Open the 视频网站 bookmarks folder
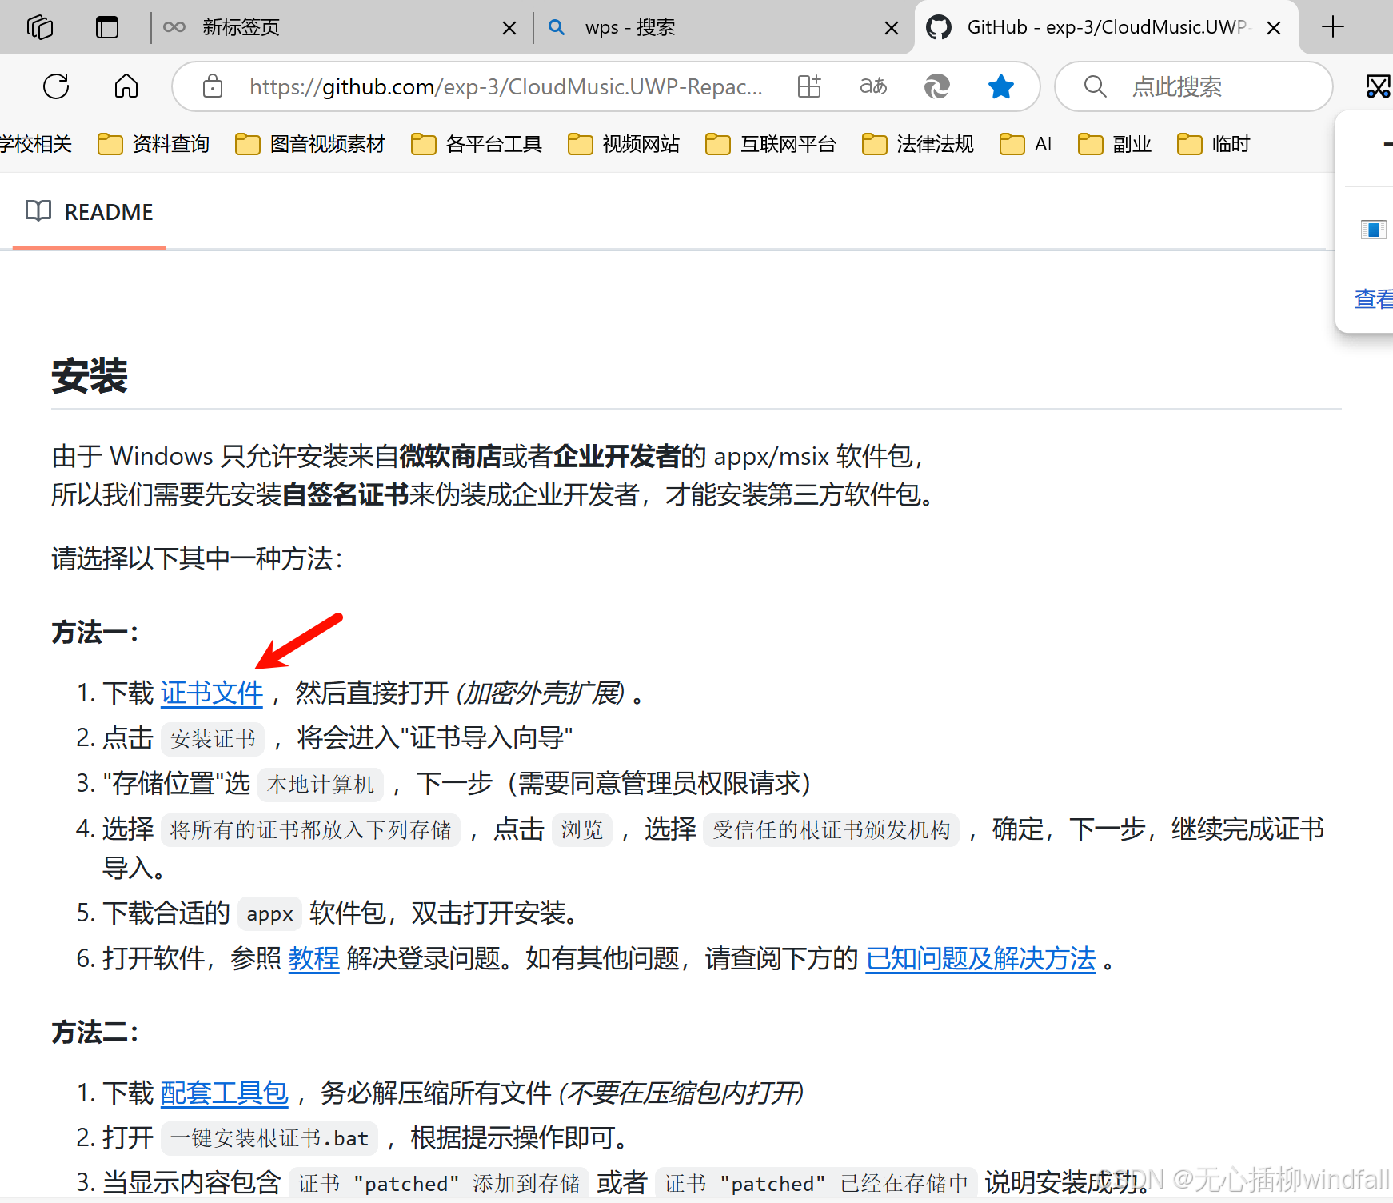Viewport: 1393px width, 1203px height. click(x=624, y=144)
